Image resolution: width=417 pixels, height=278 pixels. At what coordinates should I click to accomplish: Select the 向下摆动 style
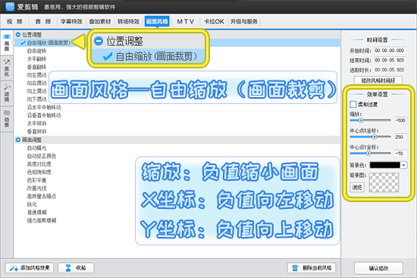click(x=36, y=100)
